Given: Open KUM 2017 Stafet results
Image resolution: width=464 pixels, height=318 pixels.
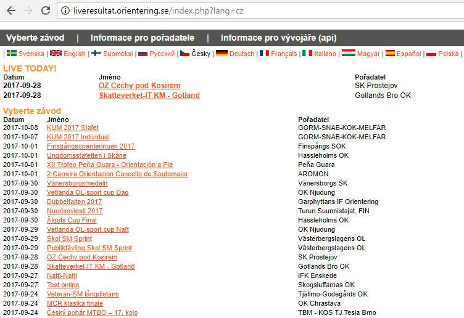Looking at the screenshot, I should tap(73, 128).
